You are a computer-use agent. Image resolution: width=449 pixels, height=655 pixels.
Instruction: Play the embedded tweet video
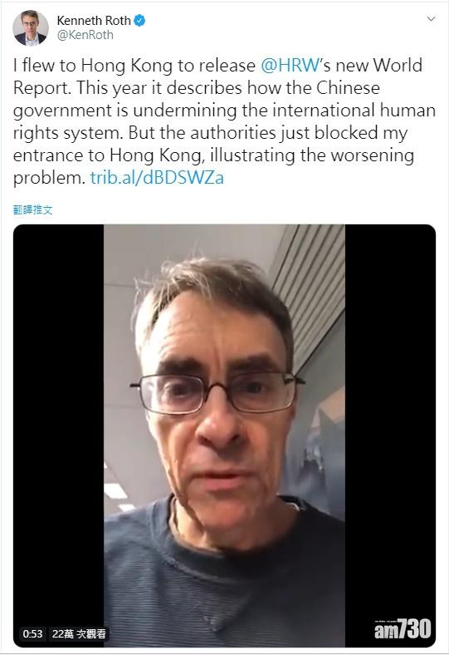pos(224,436)
